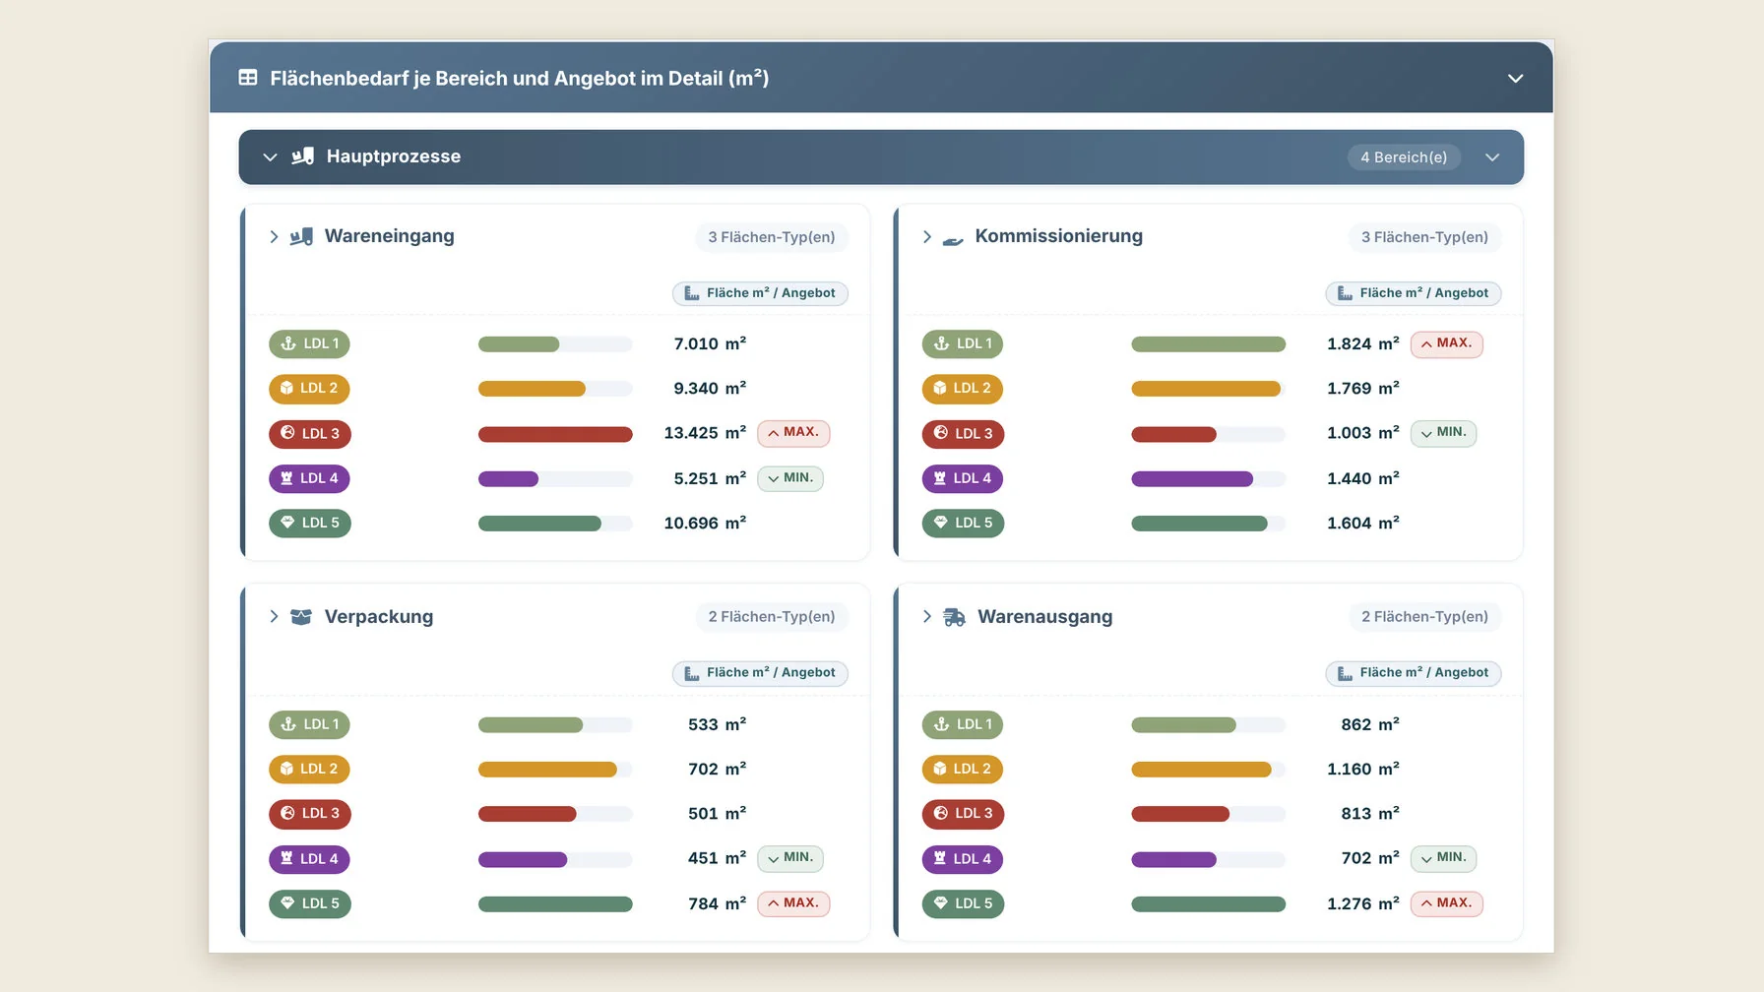Image resolution: width=1764 pixels, height=992 pixels.
Task: Click the Warenausgang truck icon
Action: [954, 617]
